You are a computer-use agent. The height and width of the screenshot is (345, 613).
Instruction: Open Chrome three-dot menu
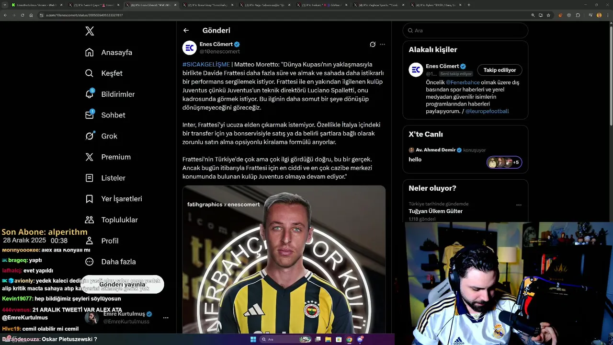pyautogui.click(x=607, y=15)
